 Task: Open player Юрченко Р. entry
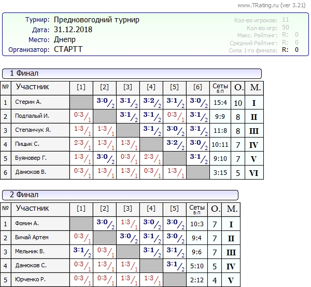click(30, 280)
